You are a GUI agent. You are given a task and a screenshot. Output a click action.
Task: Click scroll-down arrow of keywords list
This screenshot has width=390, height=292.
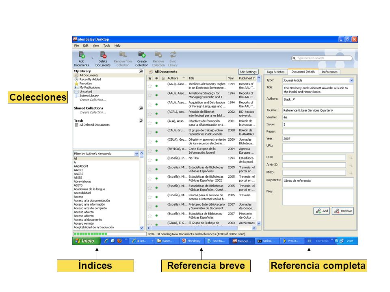tap(141, 228)
